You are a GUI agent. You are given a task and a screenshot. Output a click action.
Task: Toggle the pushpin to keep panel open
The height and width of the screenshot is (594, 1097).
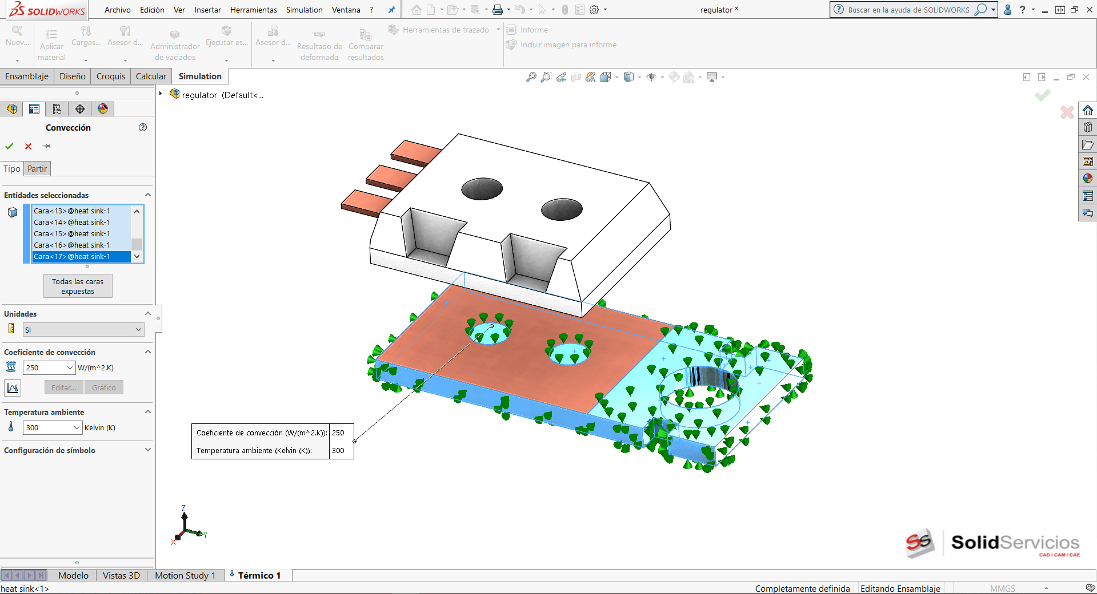point(47,146)
